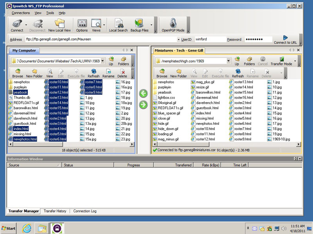Click the WS_FTP taskbar icon
The width and height of the screenshot is (313, 234).
57,229
